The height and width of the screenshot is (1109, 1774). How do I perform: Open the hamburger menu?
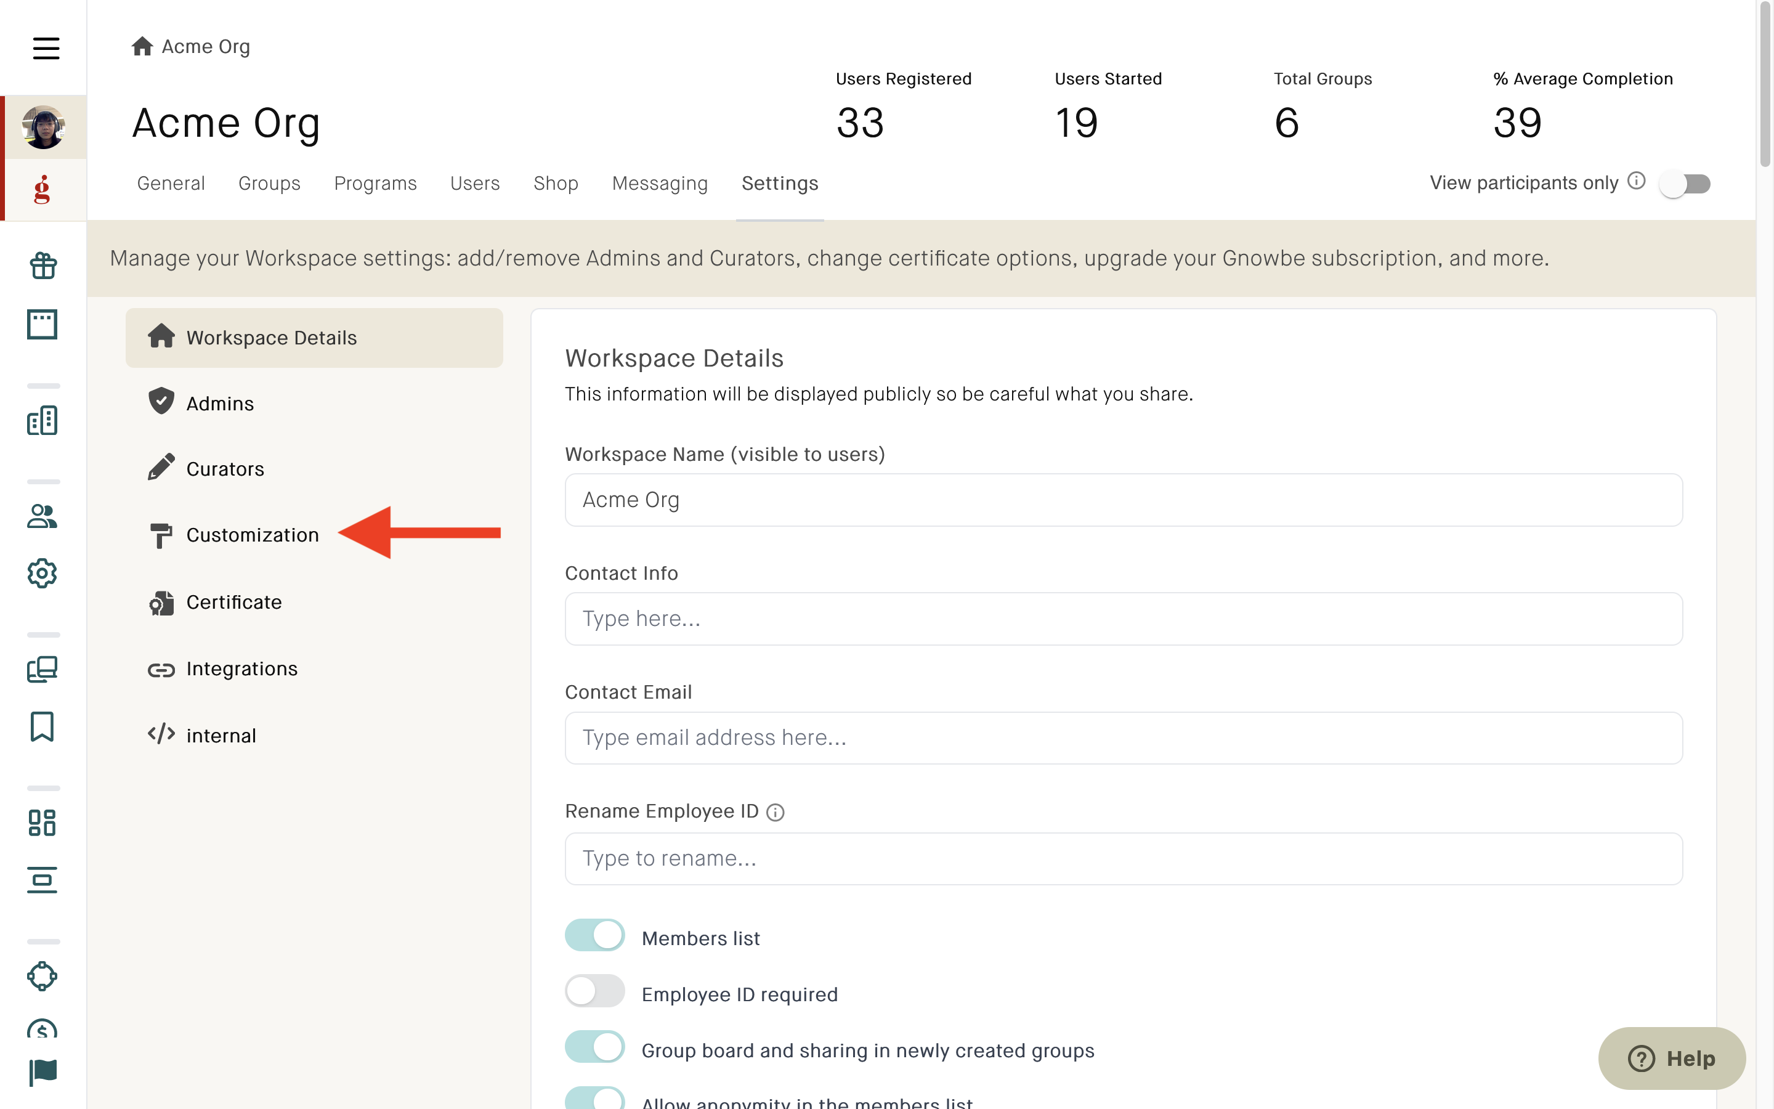click(x=46, y=49)
